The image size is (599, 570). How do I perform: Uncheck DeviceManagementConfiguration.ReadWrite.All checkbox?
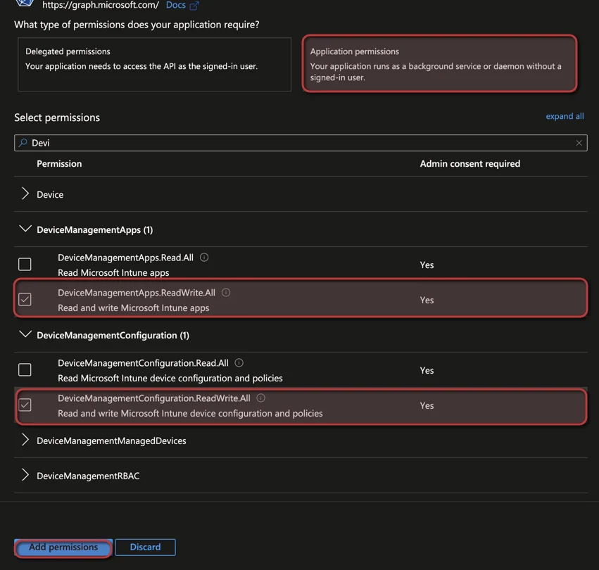coord(25,405)
